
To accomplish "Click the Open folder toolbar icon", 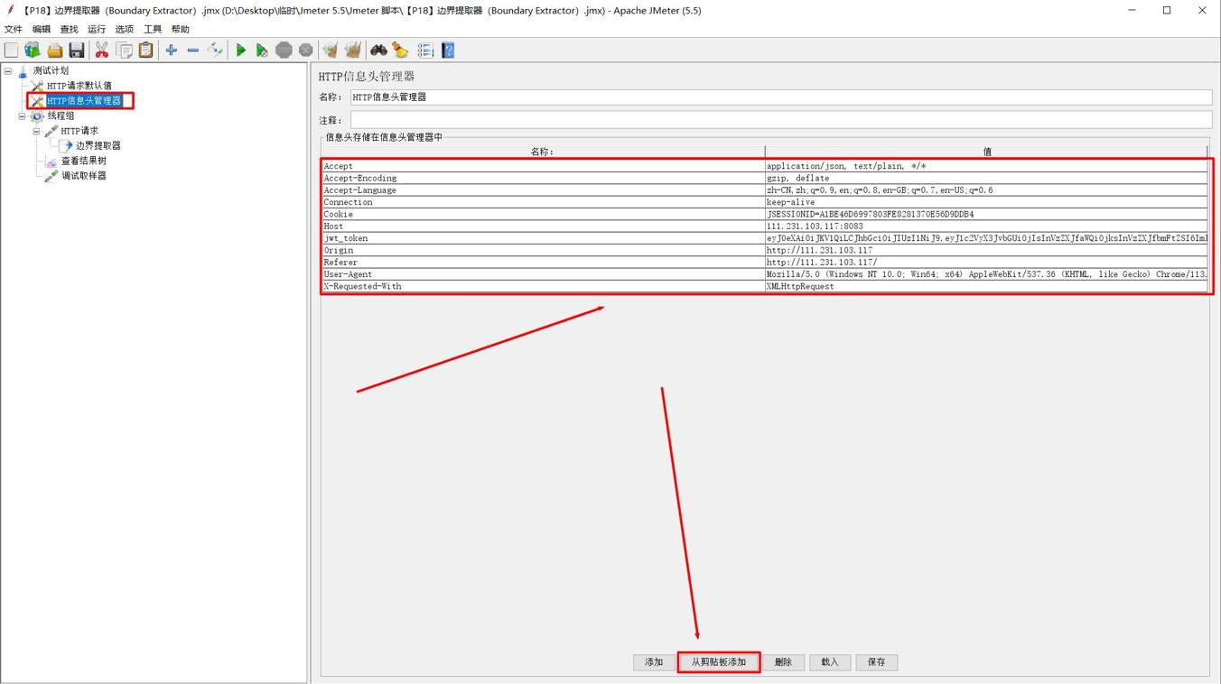I will point(55,51).
